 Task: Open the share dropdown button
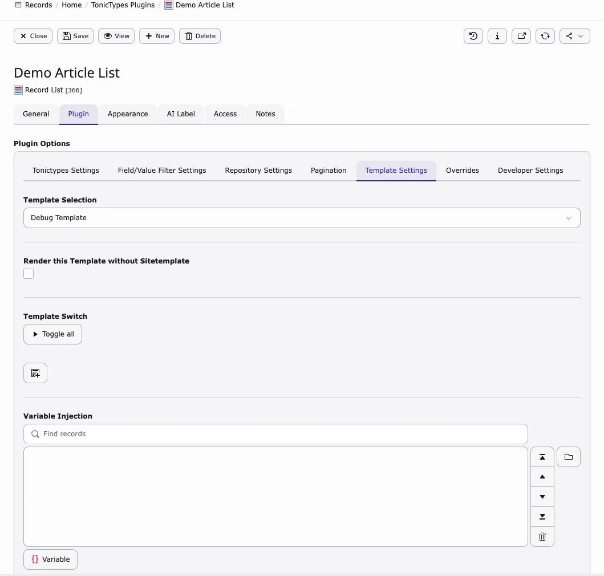[x=574, y=36]
